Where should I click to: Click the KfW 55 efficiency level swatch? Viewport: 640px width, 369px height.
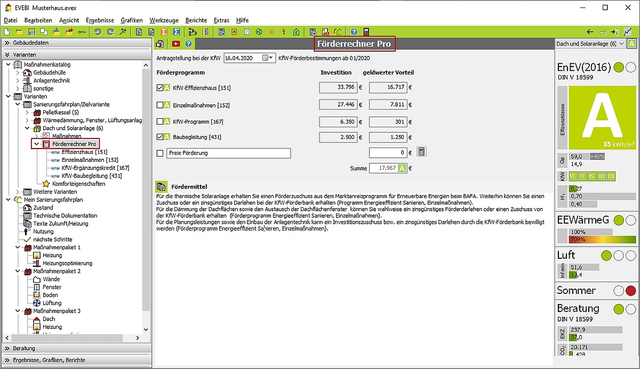573,176
